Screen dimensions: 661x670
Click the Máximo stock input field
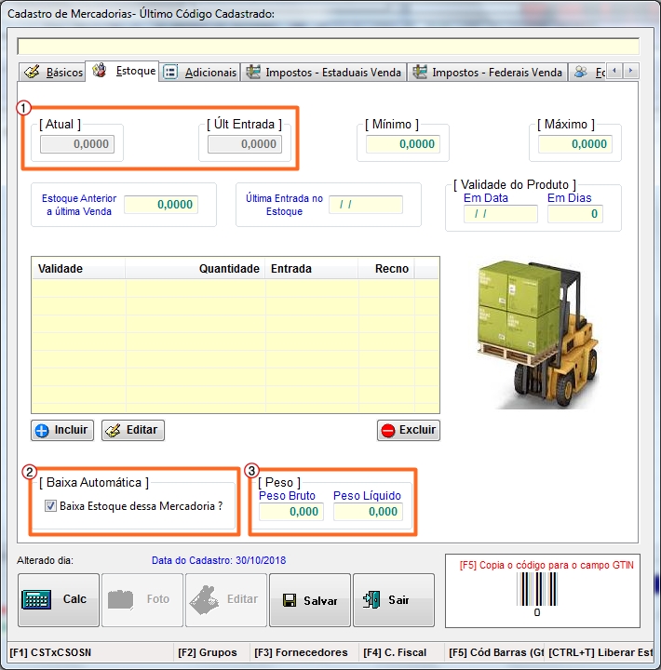(x=574, y=144)
